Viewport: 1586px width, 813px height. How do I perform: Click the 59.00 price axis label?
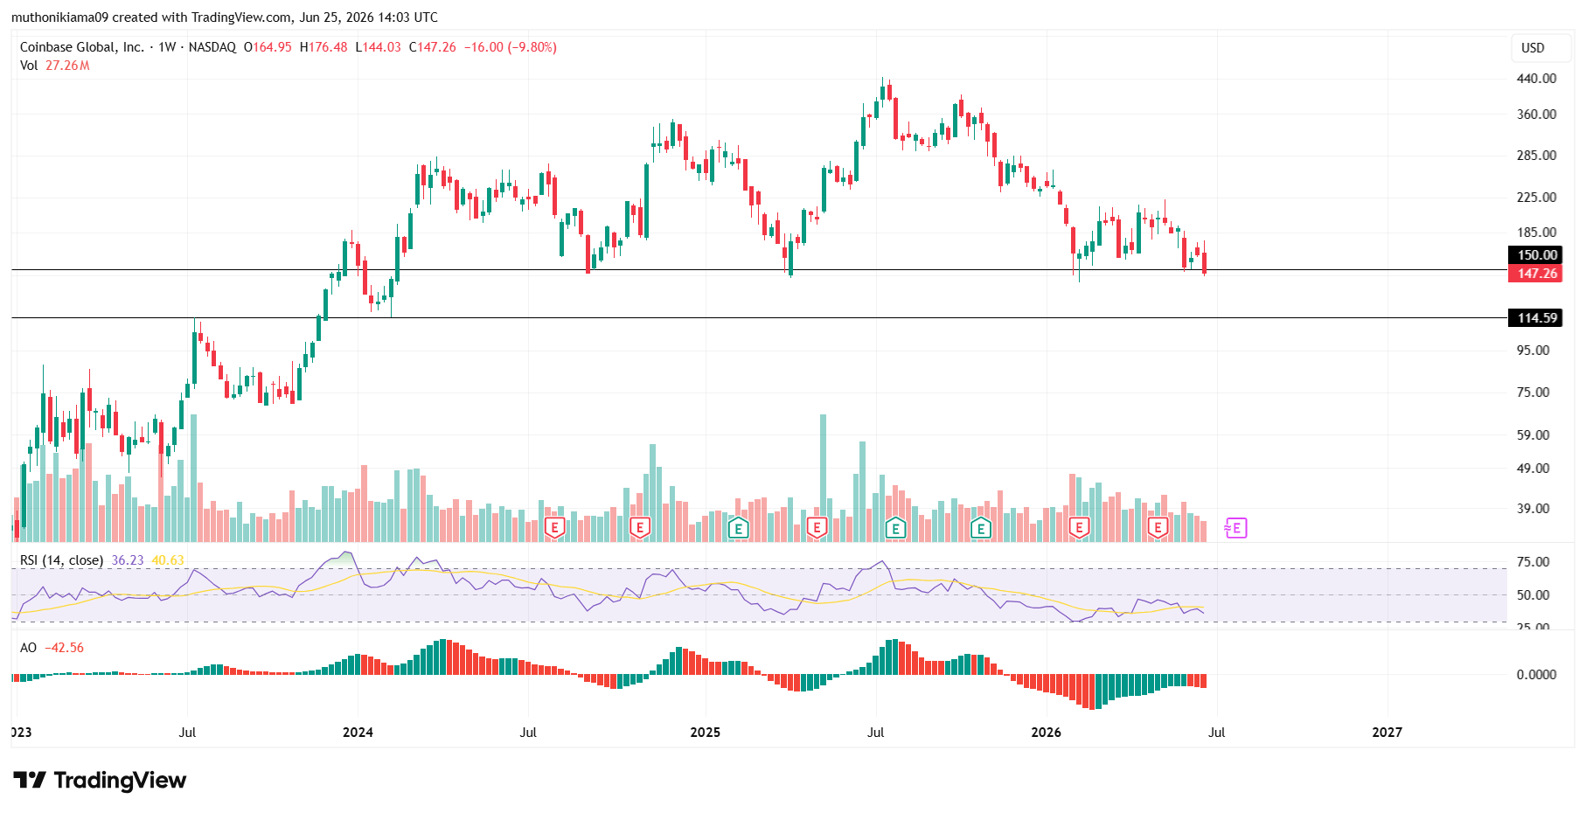tap(1534, 435)
